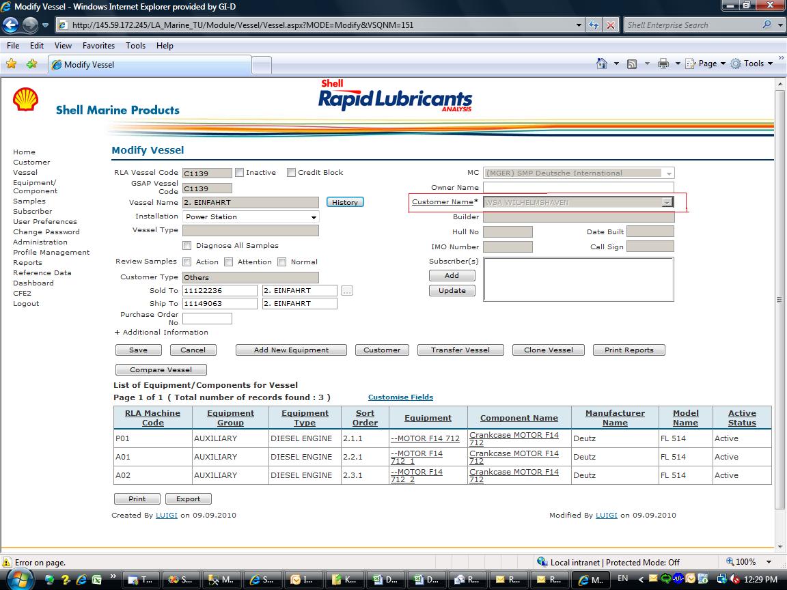Click the Print Reports button
The image size is (787, 590).
click(x=629, y=350)
